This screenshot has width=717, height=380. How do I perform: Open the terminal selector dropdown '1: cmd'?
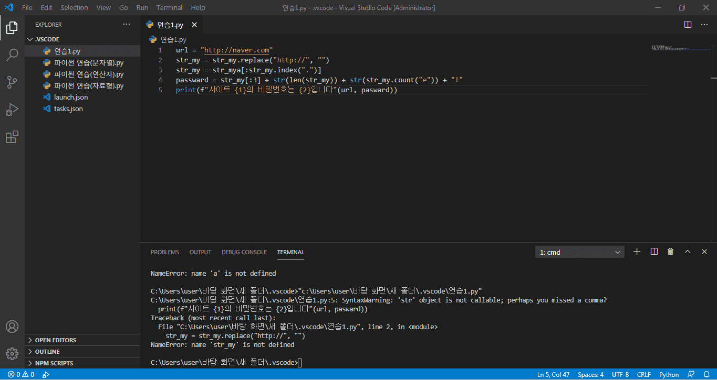click(x=579, y=252)
